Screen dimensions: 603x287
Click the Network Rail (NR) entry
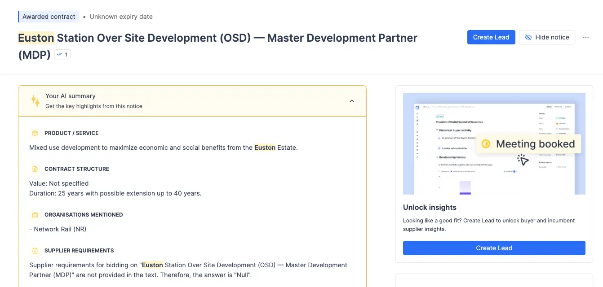tap(58, 229)
